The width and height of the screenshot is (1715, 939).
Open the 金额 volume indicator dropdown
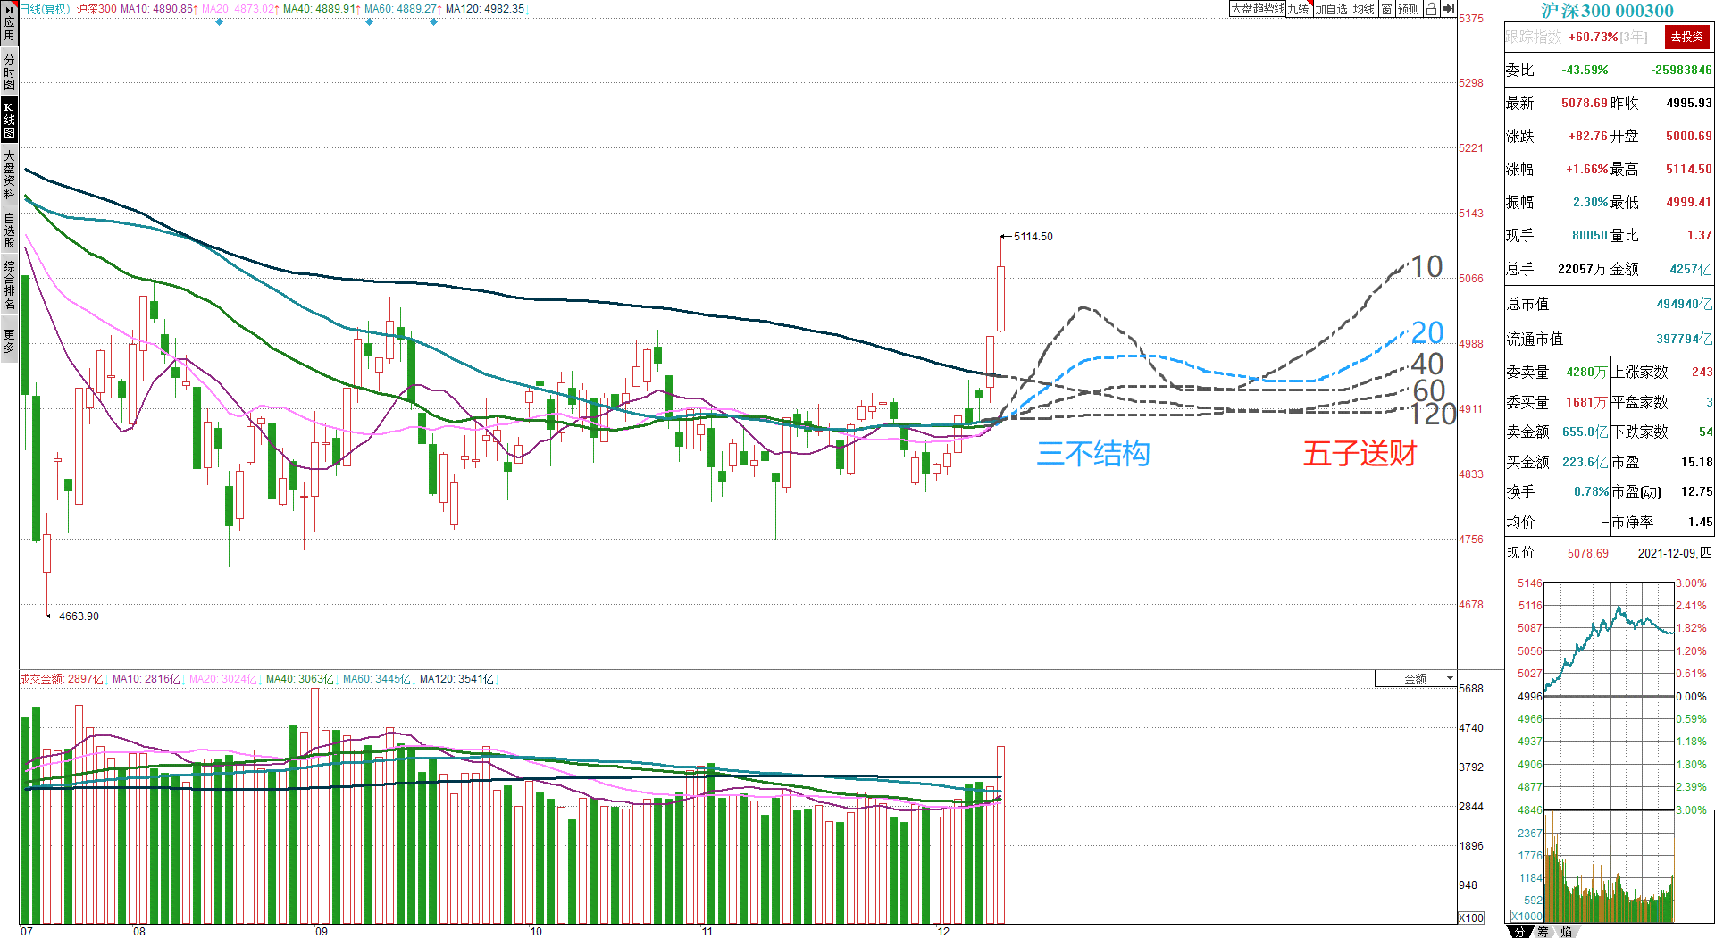tap(1416, 679)
